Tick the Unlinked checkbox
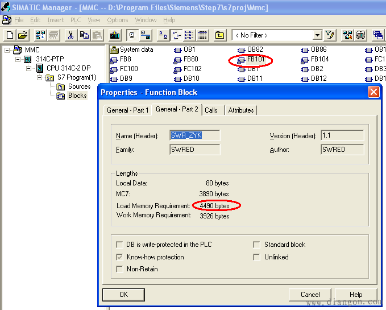Image resolution: width=386 pixels, height=310 pixels. pyautogui.click(x=257, y=257)
